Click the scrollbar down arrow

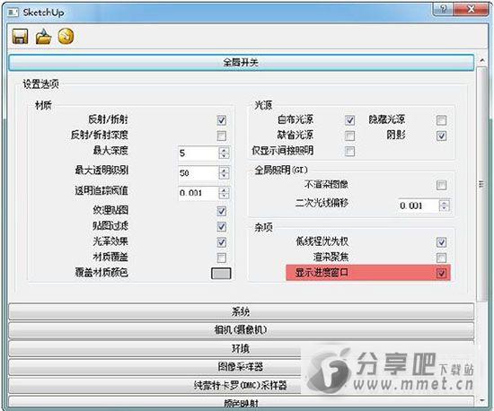[481, 400]
